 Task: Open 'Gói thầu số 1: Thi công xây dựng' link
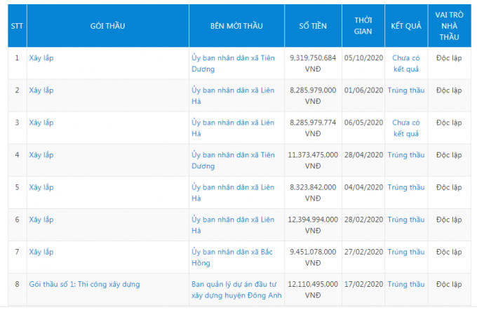84,284
